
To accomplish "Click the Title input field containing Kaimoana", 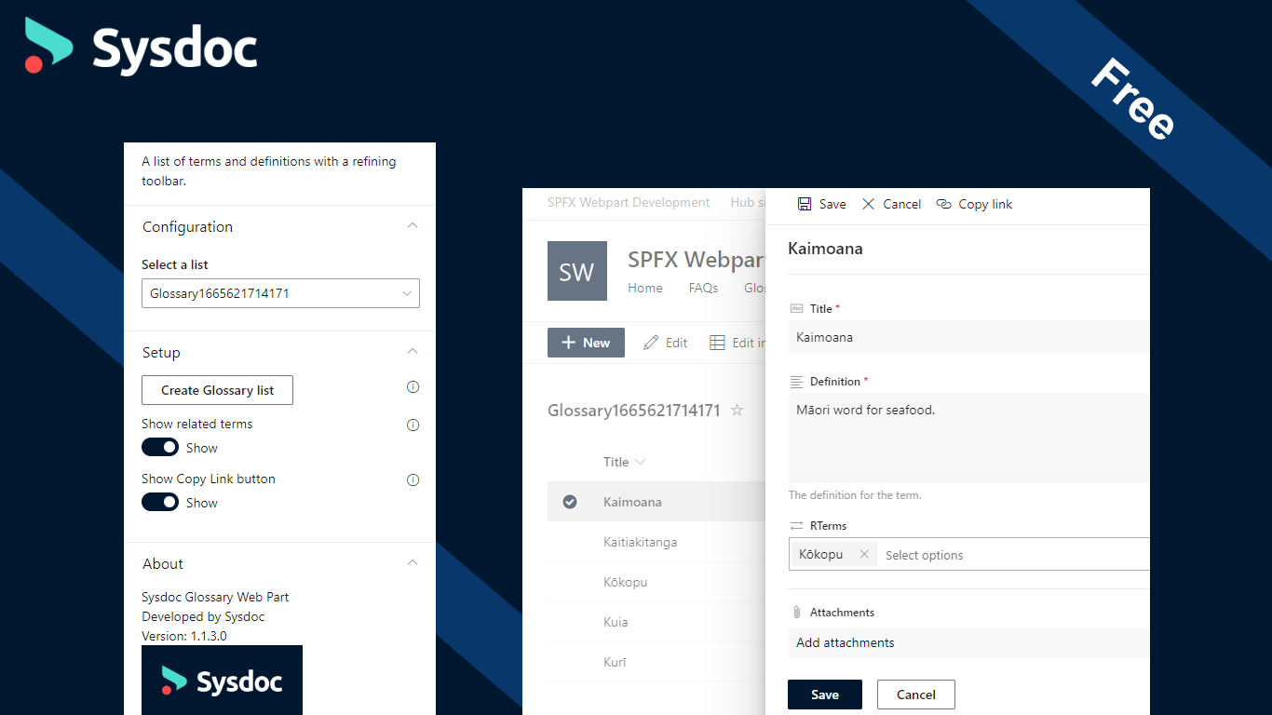I will tap(968, 337).
